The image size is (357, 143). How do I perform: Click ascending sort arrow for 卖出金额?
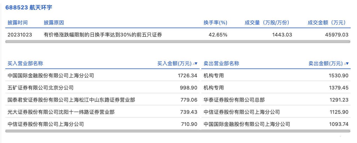click(345, 64)
